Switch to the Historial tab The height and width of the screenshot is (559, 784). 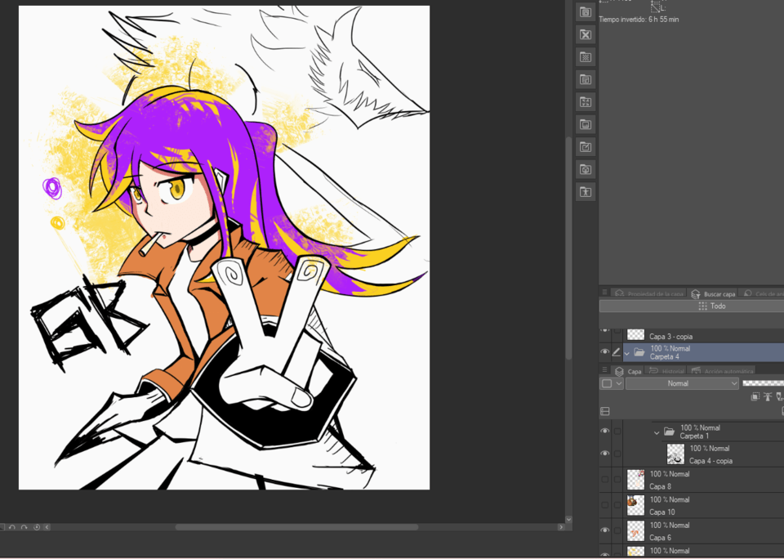(x=666, y=371)
